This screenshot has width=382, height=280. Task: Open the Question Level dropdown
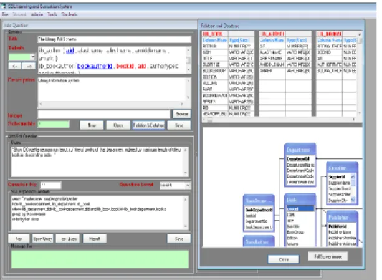click(x=188, y=185)
